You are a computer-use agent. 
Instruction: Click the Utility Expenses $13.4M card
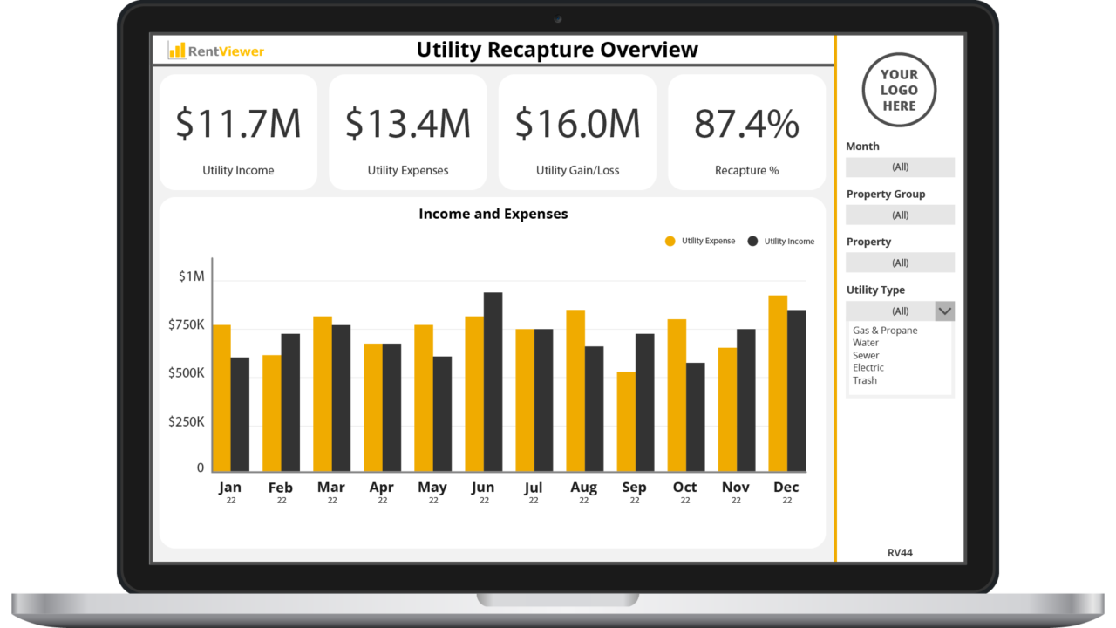click(x=407, y=131)
